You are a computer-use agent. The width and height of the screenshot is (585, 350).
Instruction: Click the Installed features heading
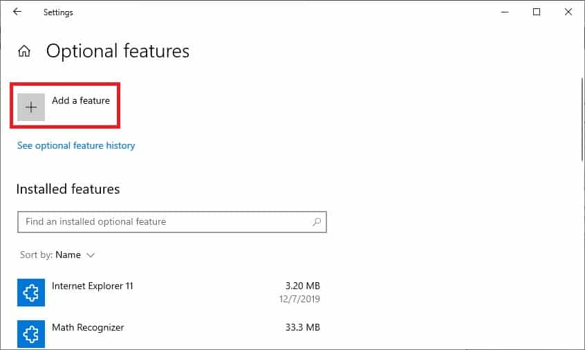[x=68, y=189]
